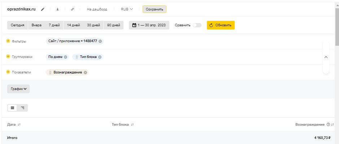Select the Вчера period
Image resolution: width=339 pixels, height=144 pixels.
pos(36,25)
